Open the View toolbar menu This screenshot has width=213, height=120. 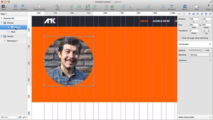(196, 6)
